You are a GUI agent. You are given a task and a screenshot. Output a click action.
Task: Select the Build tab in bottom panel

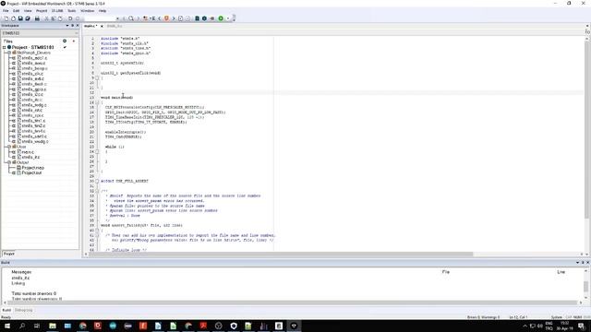coord(6,310)
